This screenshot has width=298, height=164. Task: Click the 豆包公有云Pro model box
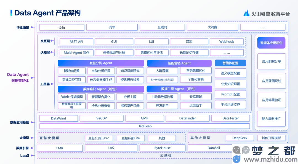pos(99,138)
